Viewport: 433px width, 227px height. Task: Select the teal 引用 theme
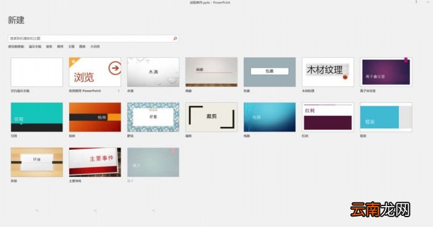coord(36,117)
